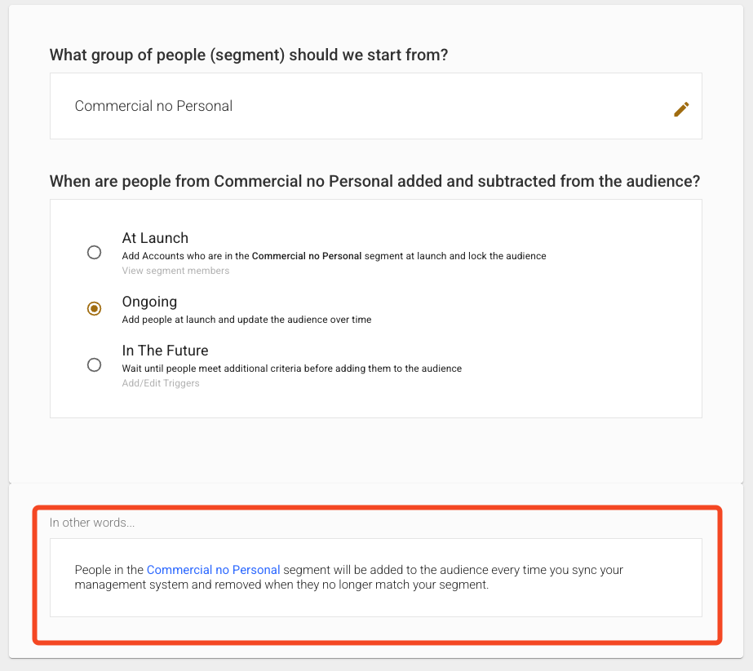Choose the In The Future radio button
Screen dimensions: 753x671
pyautogui.click(x=94, y=364)
